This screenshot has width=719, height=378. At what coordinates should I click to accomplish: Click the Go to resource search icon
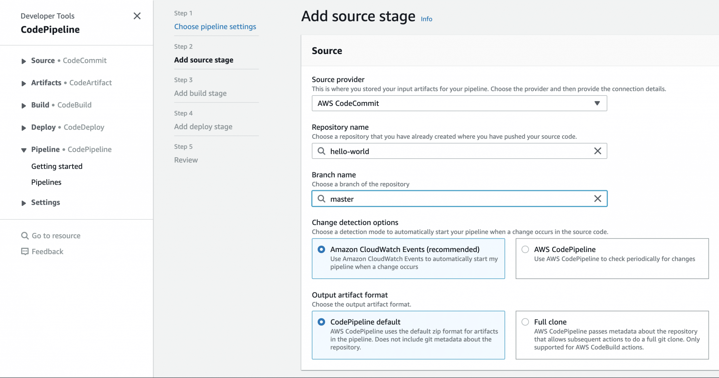tap(25, 236)
